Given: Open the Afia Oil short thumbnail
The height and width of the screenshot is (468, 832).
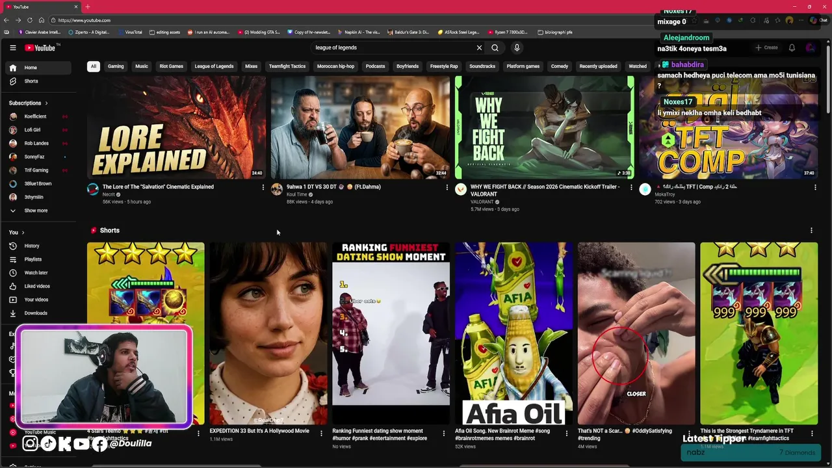Looking at the screenshot, I should point(513,333).
